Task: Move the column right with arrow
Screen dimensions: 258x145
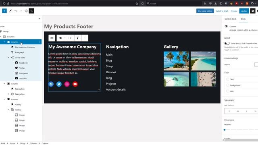Action: [x=71, y=38]
